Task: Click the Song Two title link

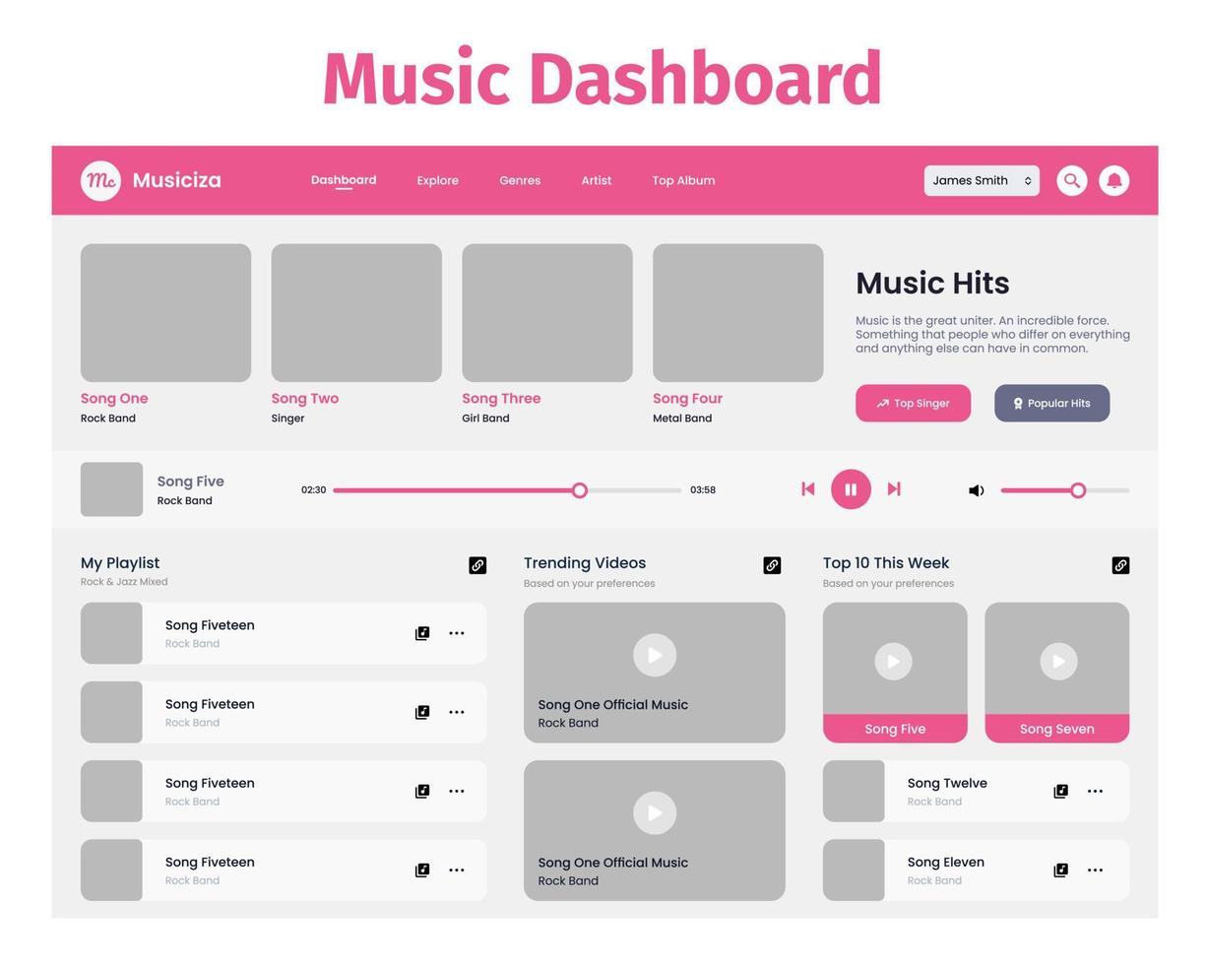Action: (305, 399)
